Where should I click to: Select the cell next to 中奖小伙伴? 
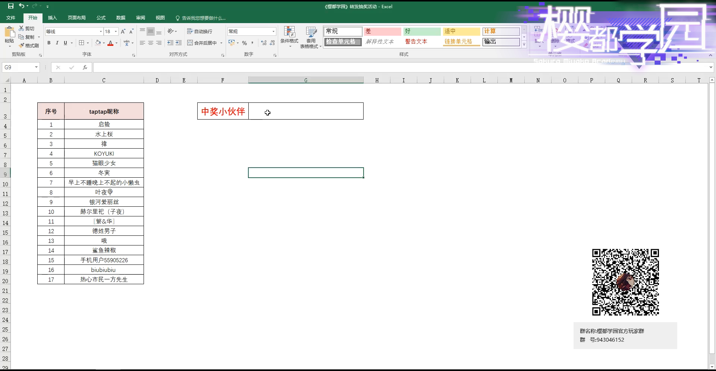point(306,111)
